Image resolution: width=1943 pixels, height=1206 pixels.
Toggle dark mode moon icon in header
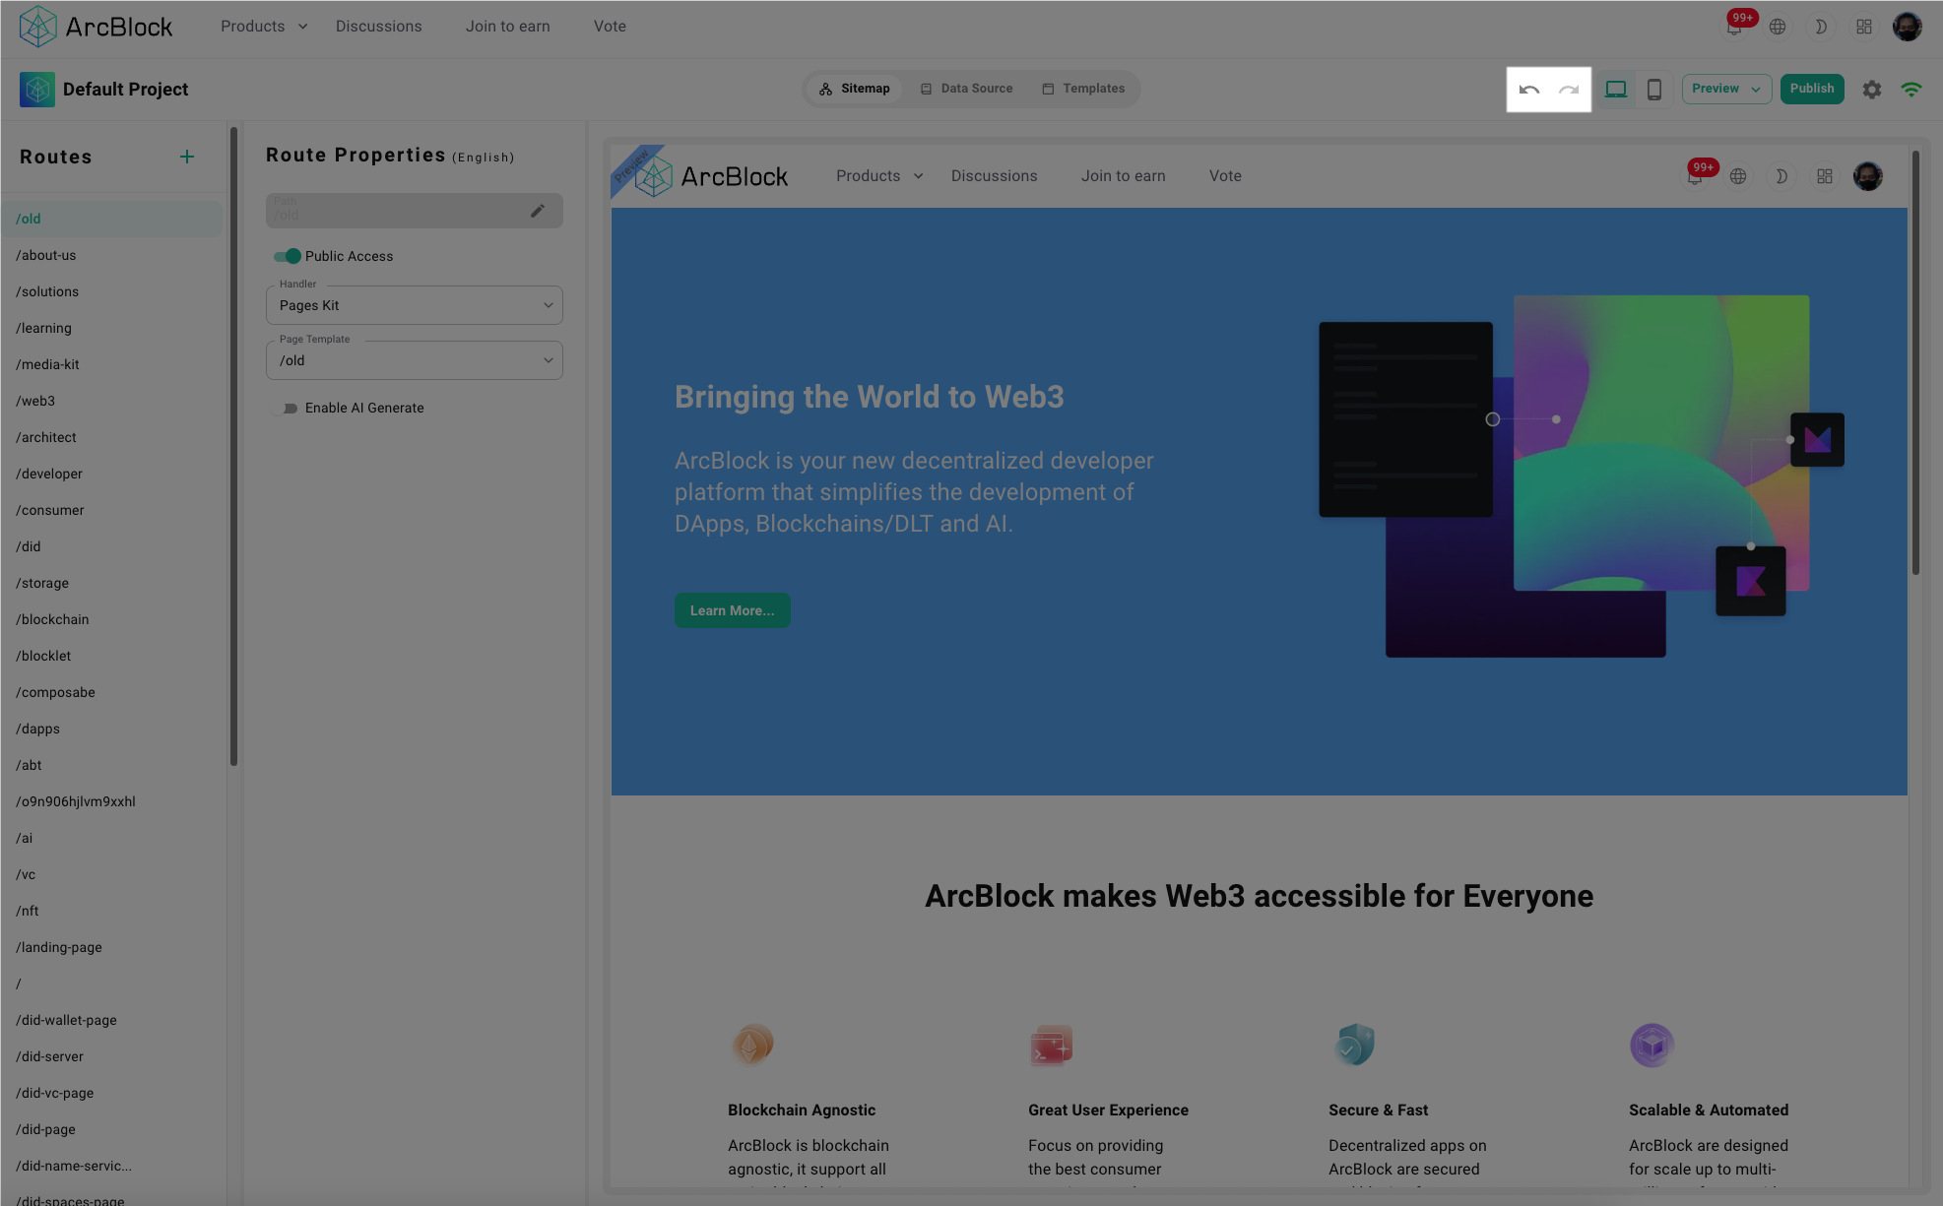click(1821, 27)
